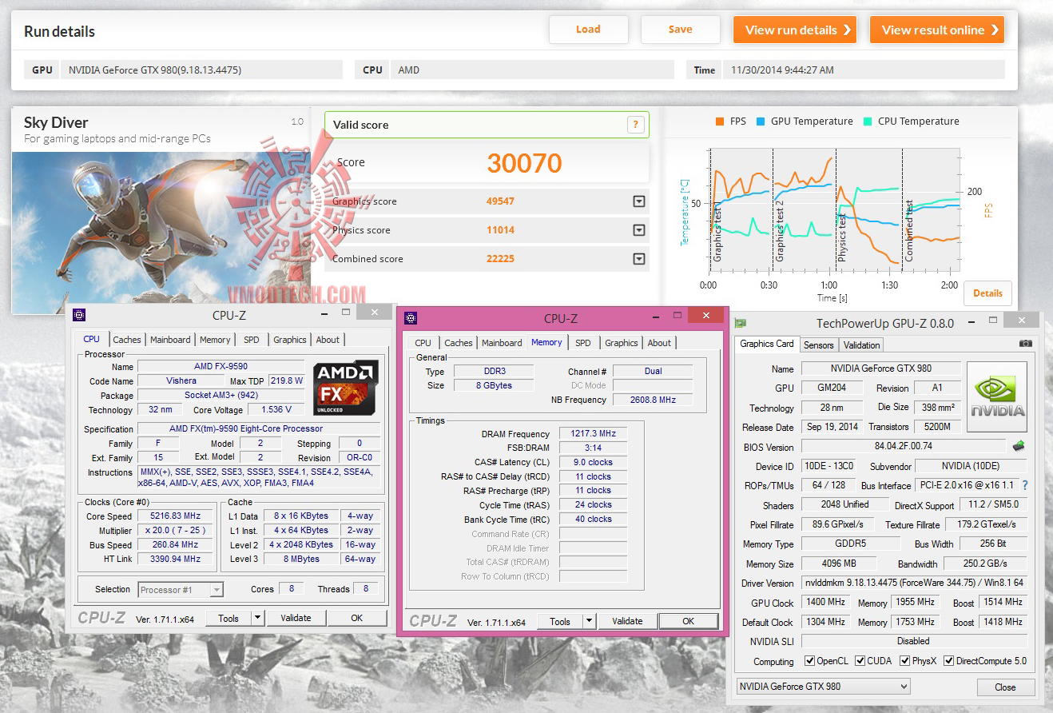Click the orange FPS legend swatch

pos(720,121)
